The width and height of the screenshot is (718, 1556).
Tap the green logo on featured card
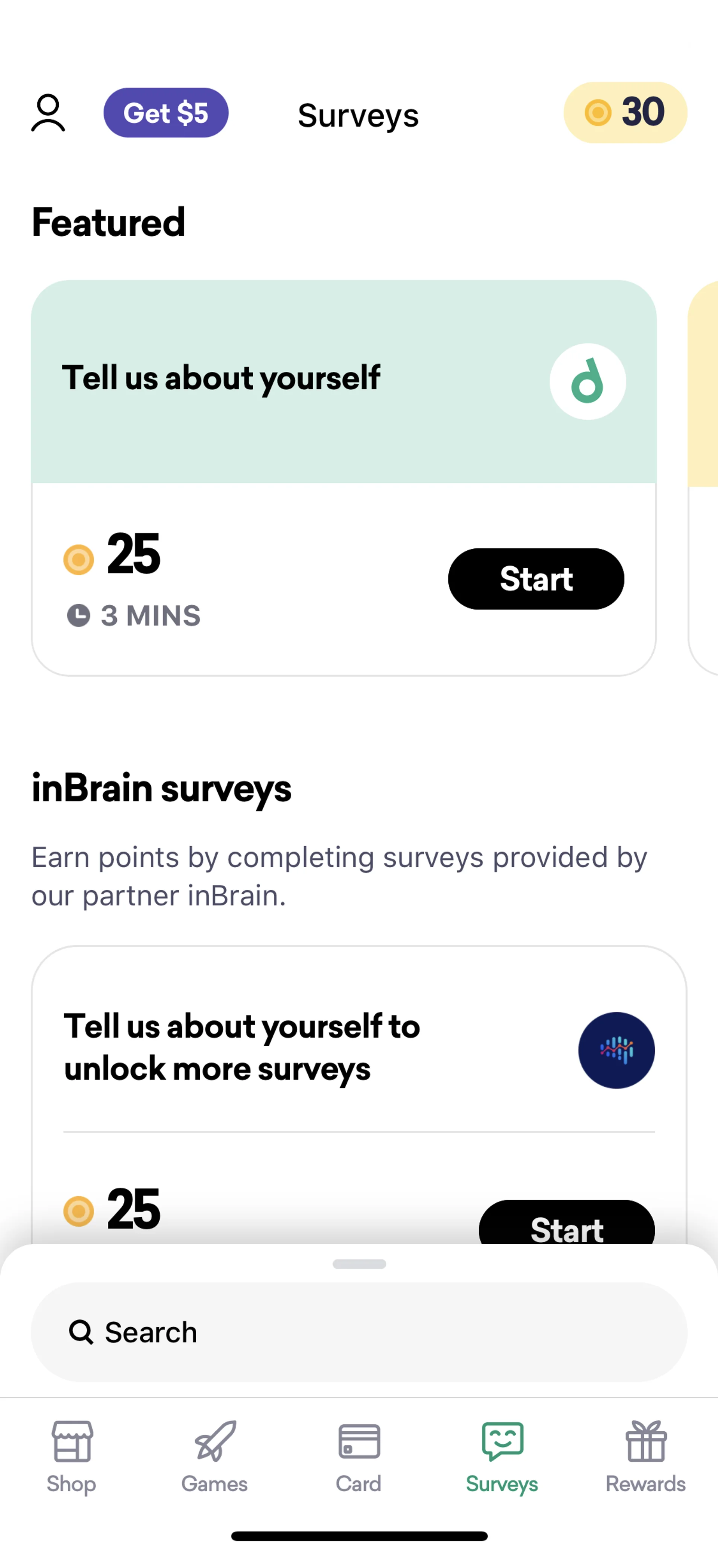pos(587,382)
